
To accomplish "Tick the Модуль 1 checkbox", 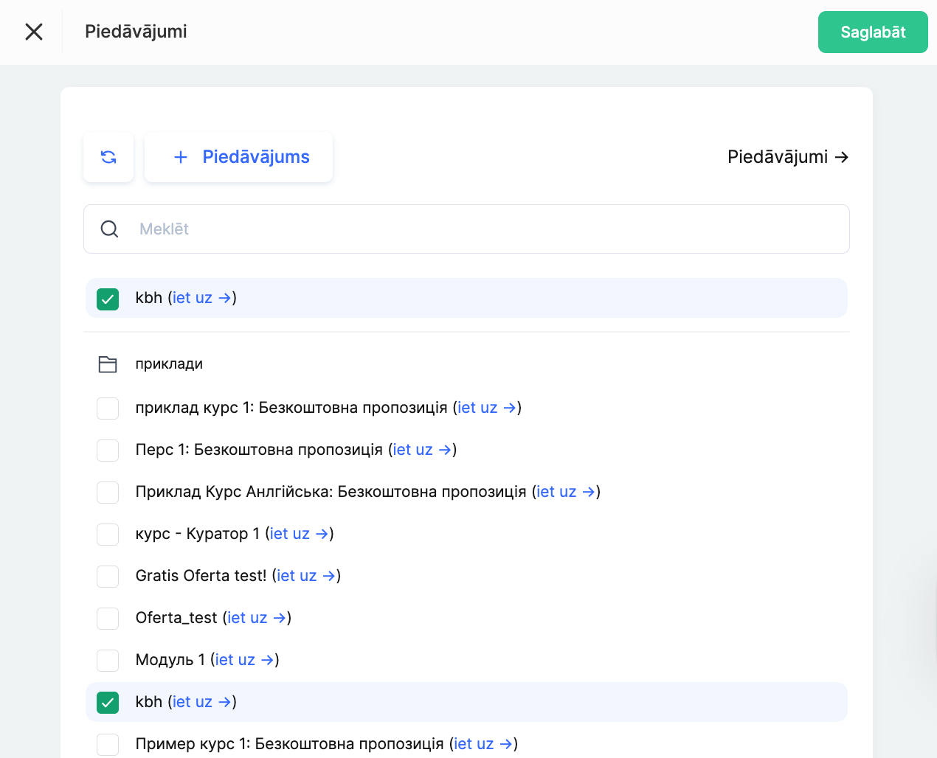I will coord(108,660).
